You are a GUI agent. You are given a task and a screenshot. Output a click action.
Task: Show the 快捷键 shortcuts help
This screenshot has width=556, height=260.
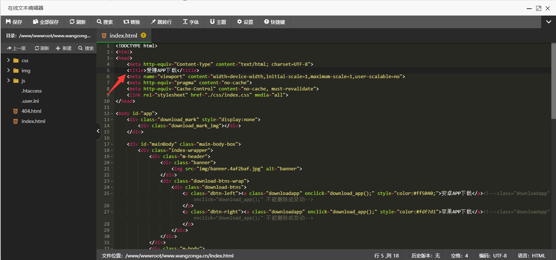click(274, 22)
